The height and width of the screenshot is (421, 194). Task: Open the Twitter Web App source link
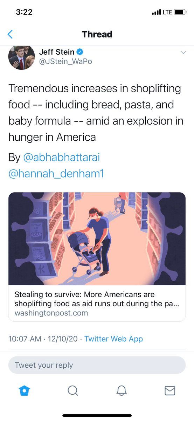click(x=113, y=339)
